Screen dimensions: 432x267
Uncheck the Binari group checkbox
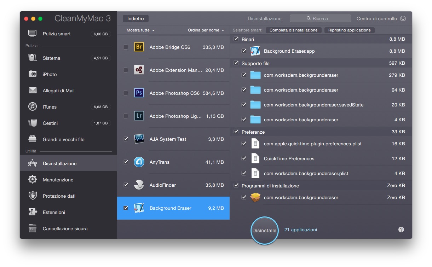[x=236, y=39]
